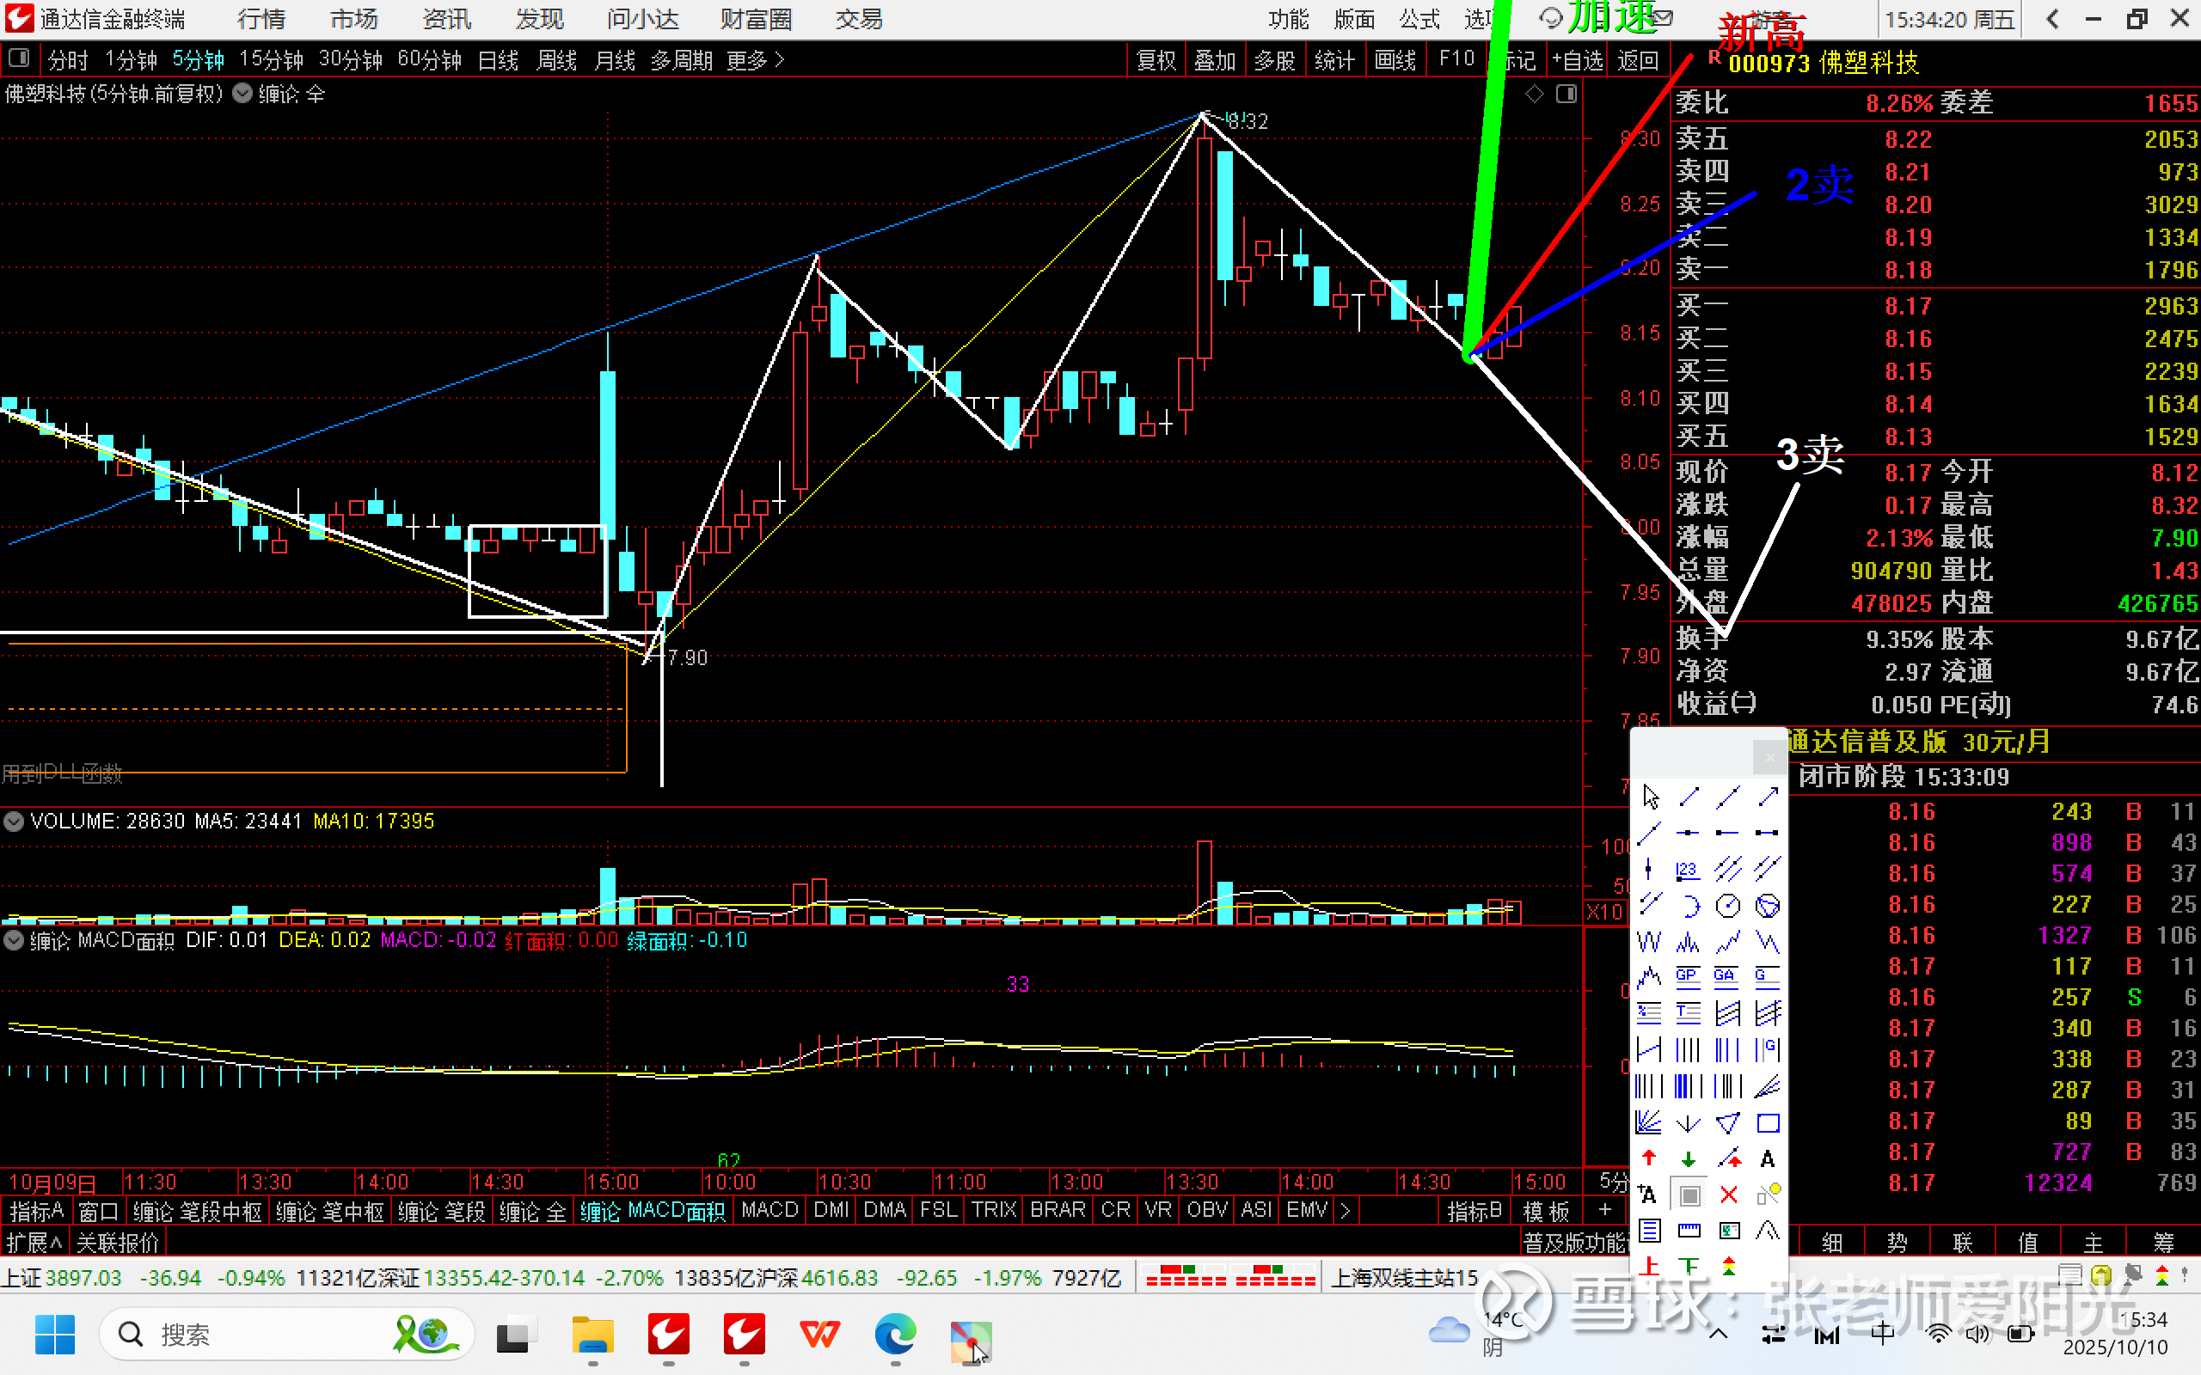Open the 行情 menu
The height and width of the screenshot is (1375, 2201).
pyautogui.click(x=261, y=19)
